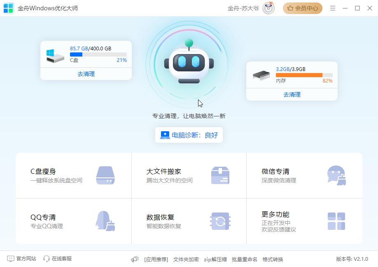Contact 在线客服 support
The image size is (378, 267).
(58, 259)
